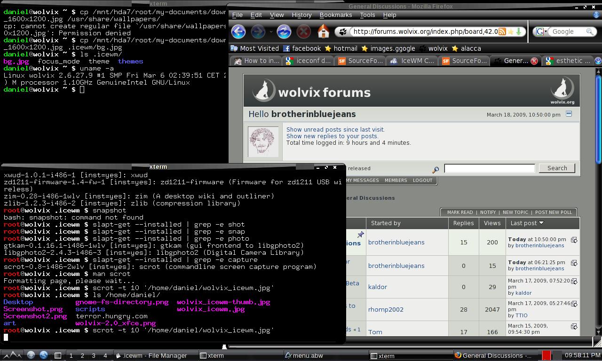The image size is (602, 361).
Task: Open kaldor's profile in Started by column
Action: pos(378,287)
